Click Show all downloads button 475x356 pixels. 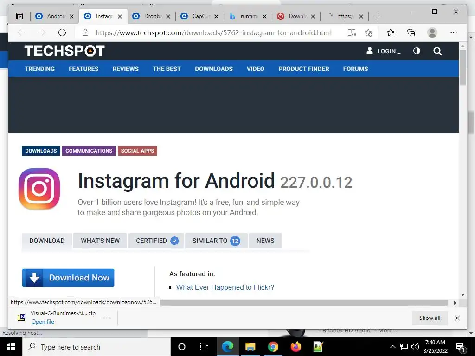430,318
